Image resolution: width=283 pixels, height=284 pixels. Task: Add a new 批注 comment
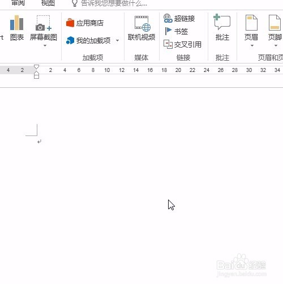[x=222, y=28]
